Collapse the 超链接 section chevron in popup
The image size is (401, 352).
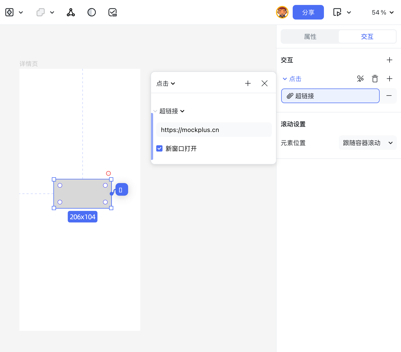155,111
